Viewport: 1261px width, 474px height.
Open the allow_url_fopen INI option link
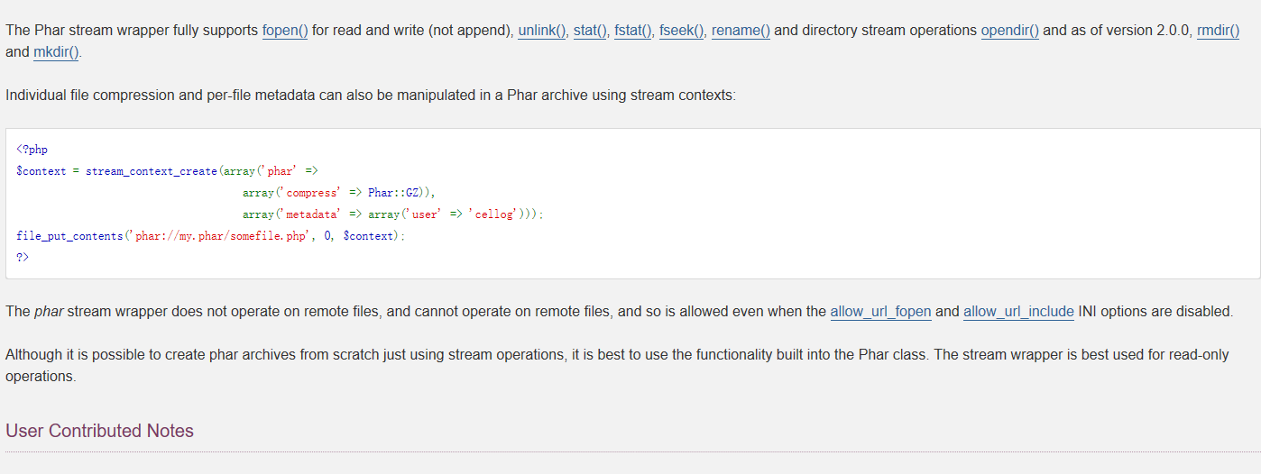coord(880,312)
